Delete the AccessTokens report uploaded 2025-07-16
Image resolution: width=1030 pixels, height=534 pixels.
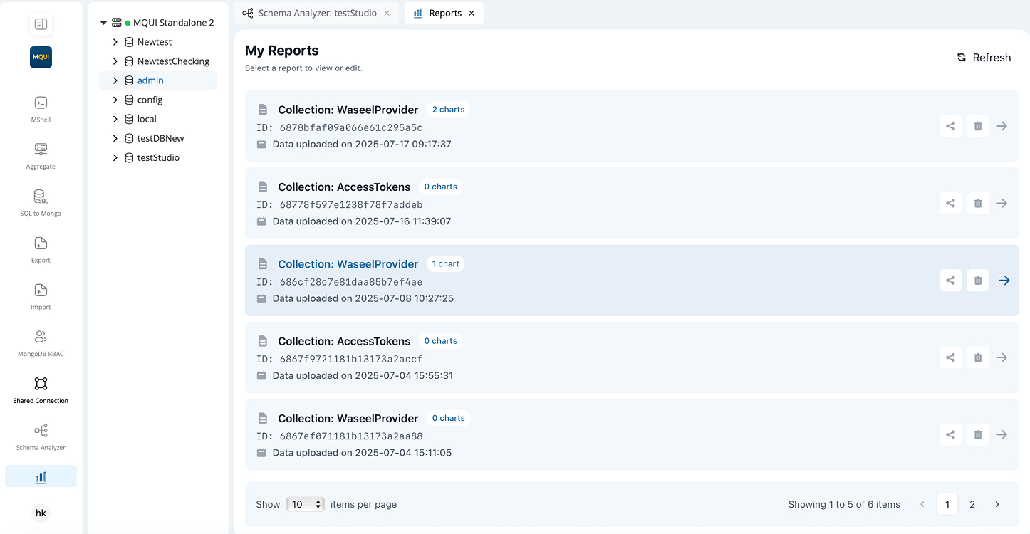[x=977, y=203]
